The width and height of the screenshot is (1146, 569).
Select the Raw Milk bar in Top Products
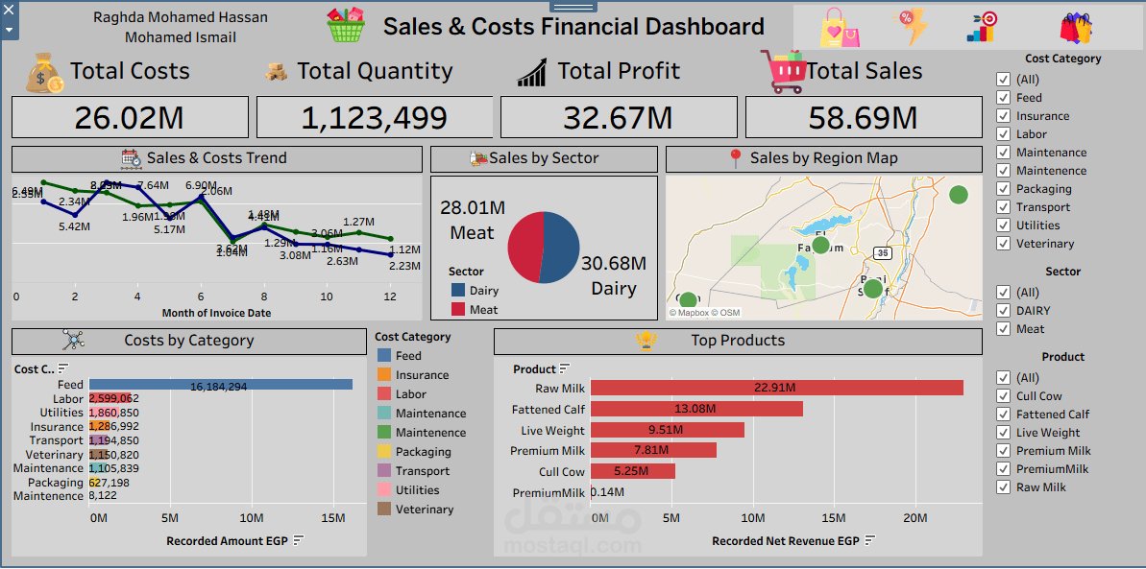coord(777,388)
